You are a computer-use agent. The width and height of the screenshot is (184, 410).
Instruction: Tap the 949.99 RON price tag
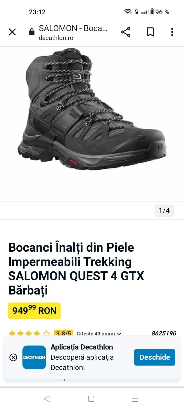pyautogui.click(x=34, y=311)
